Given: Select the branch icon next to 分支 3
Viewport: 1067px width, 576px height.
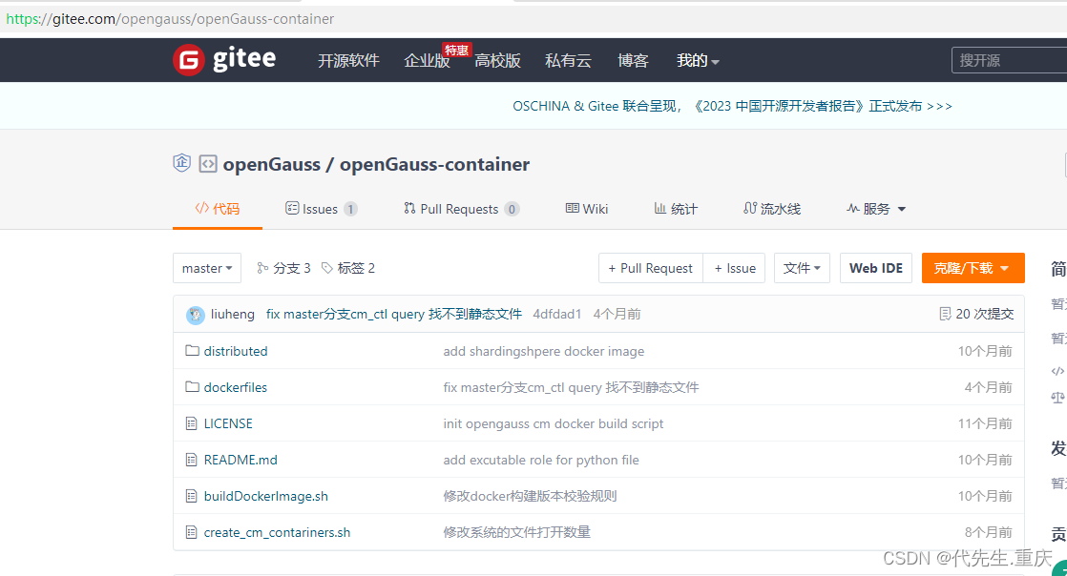Looking at the screenshot, I should 263,268.
